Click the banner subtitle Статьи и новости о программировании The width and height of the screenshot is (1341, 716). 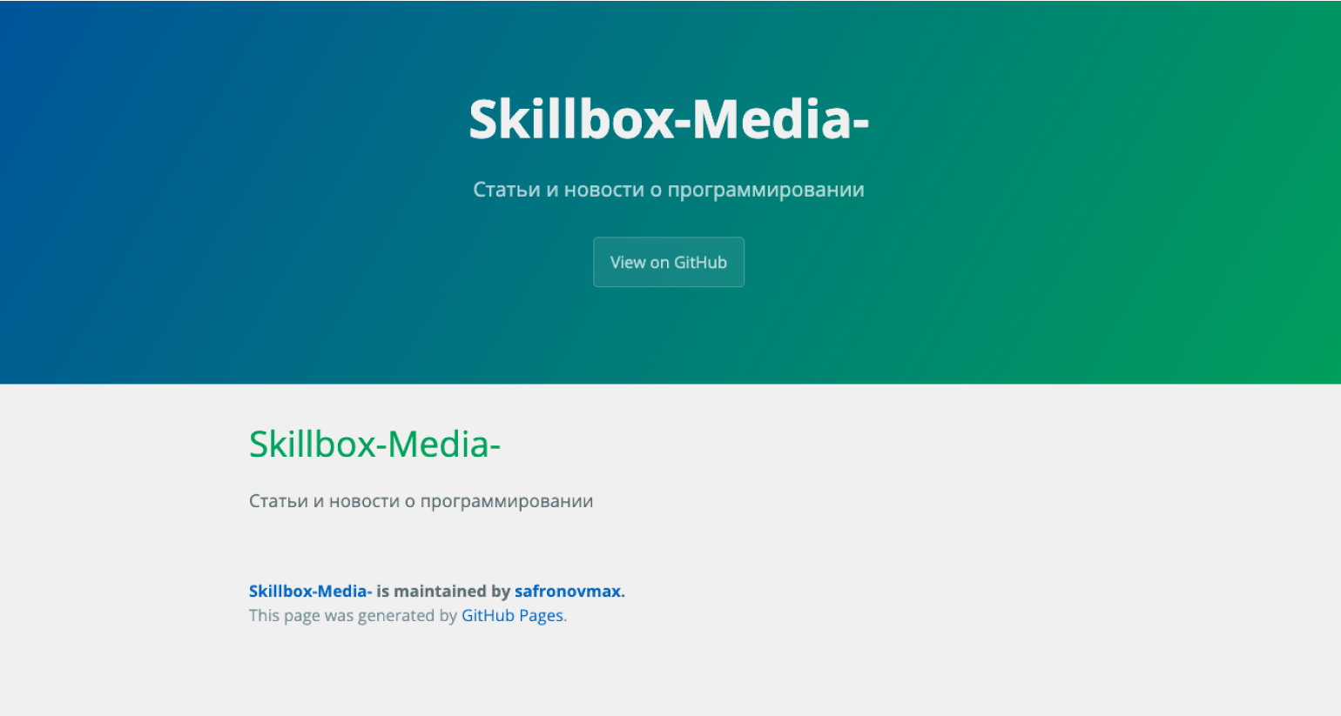[x=669, y=190]
